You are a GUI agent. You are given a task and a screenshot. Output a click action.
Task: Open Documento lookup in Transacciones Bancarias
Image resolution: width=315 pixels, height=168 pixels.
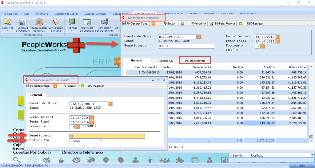coord(263,46)
